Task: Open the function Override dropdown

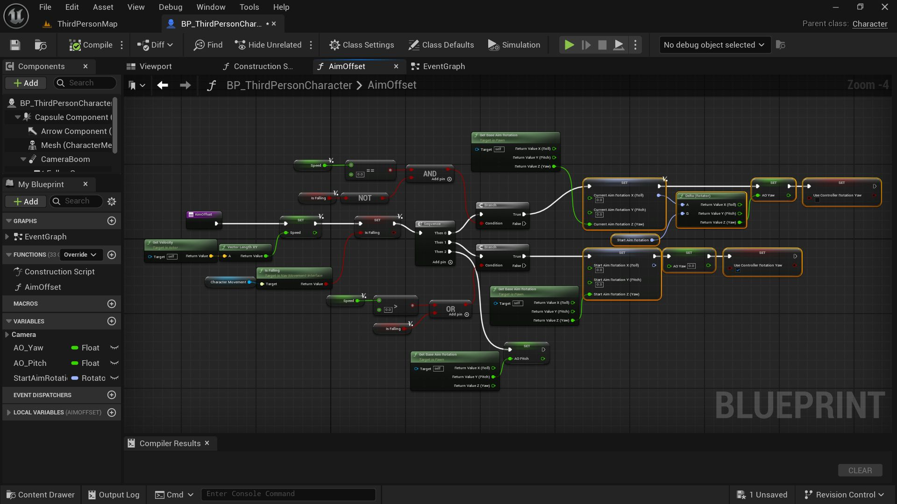Action: 80,255
